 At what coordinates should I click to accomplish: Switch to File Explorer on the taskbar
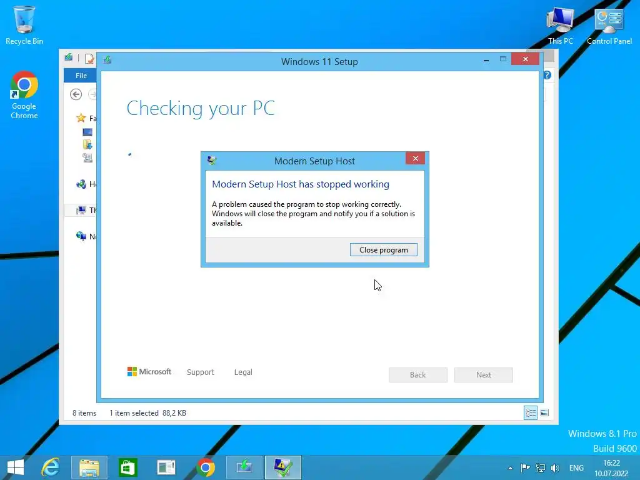pyautogui.click(x=89, y=467)
